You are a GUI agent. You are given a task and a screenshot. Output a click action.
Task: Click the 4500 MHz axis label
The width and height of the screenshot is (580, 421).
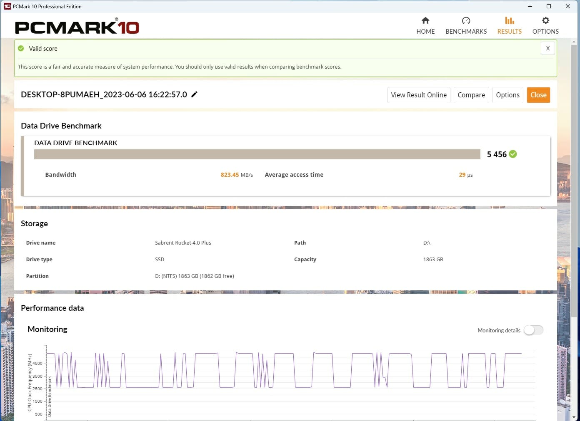(37, 364)
